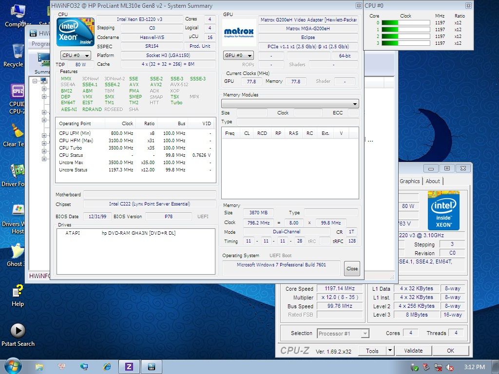Click the ZoomIt icon in the taskbar
This screenshot has width=499, height=374.
pyautogui.click(x=129, y=366)
